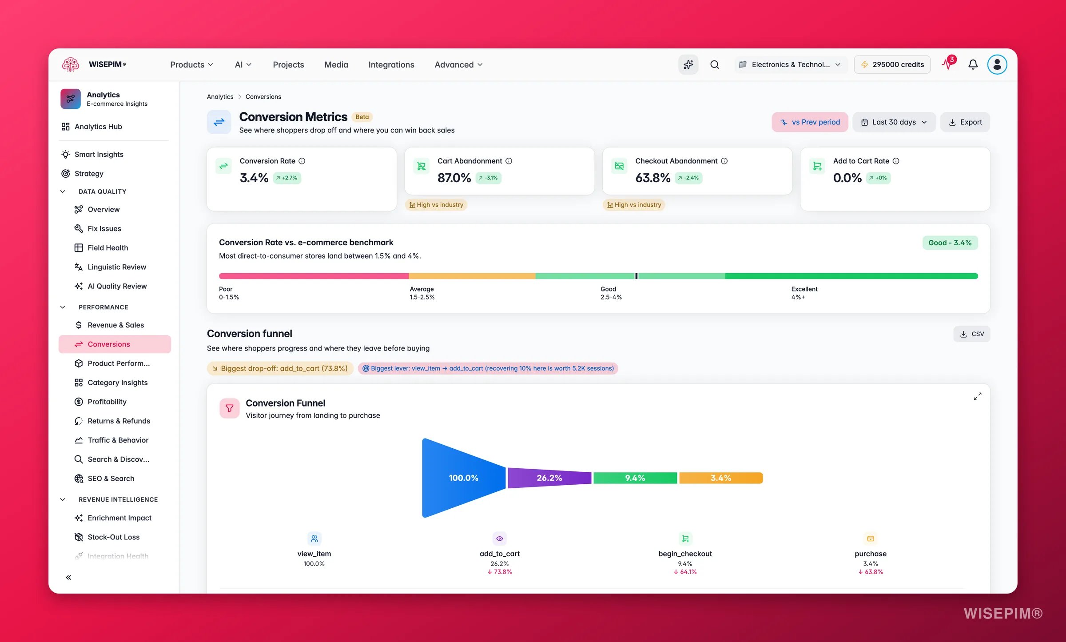Open the notifications bell icon
1066x642 pixels.
click(x=973, y=64)
